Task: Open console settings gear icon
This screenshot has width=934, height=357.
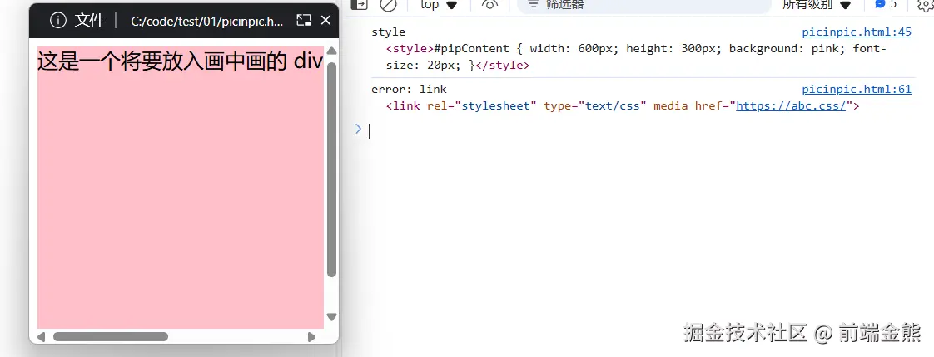Action: click(925, 5)
